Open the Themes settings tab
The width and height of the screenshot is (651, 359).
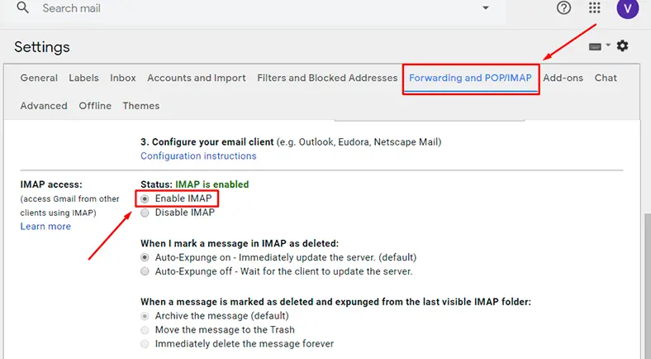point(140,106)
